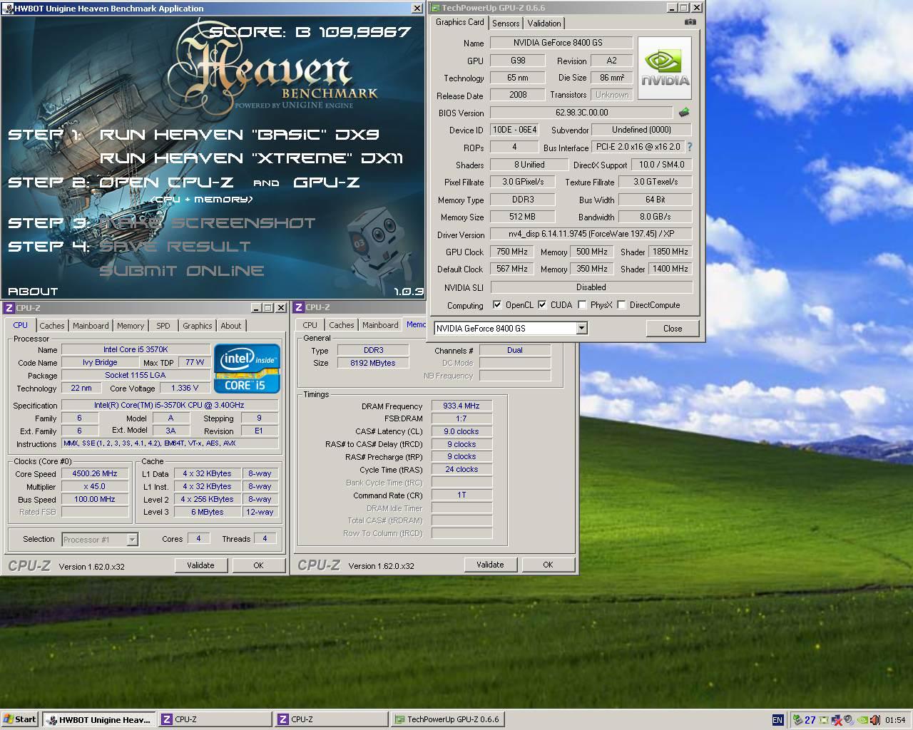This screenshot has height=730, width=913.
Task: Click GPU-Z link in Heaven Step 2
Action: (x=326, y=182)
